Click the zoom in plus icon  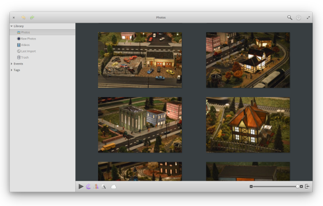click(x=301, y=186)
